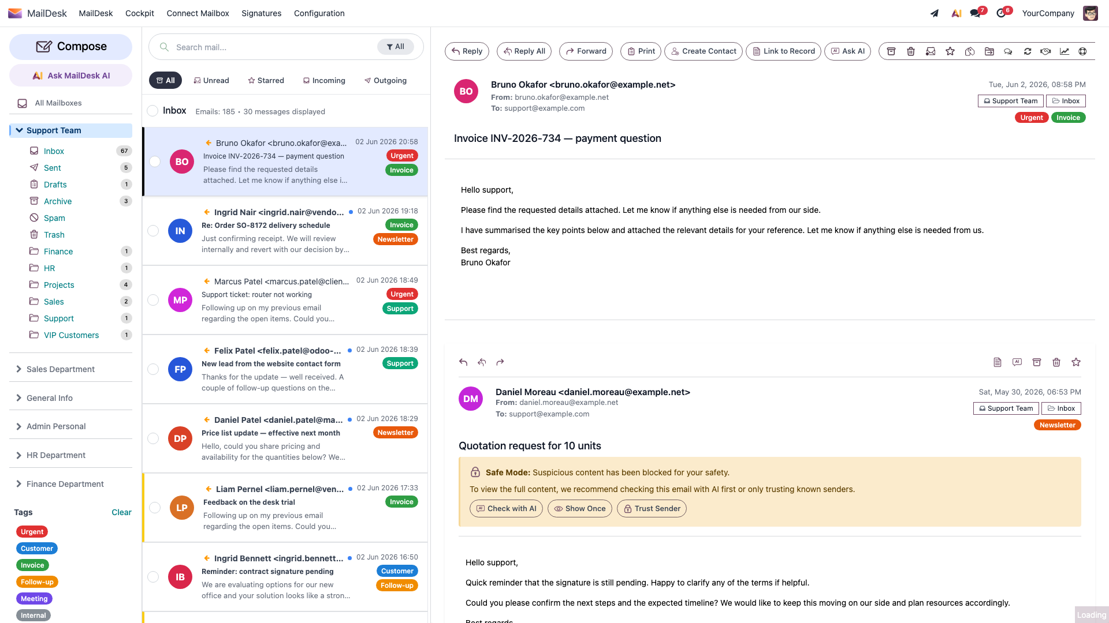The height and width of the screenshot is (623, 1109).
Task: Click the Create Contact button
Action: coord(703,51)
